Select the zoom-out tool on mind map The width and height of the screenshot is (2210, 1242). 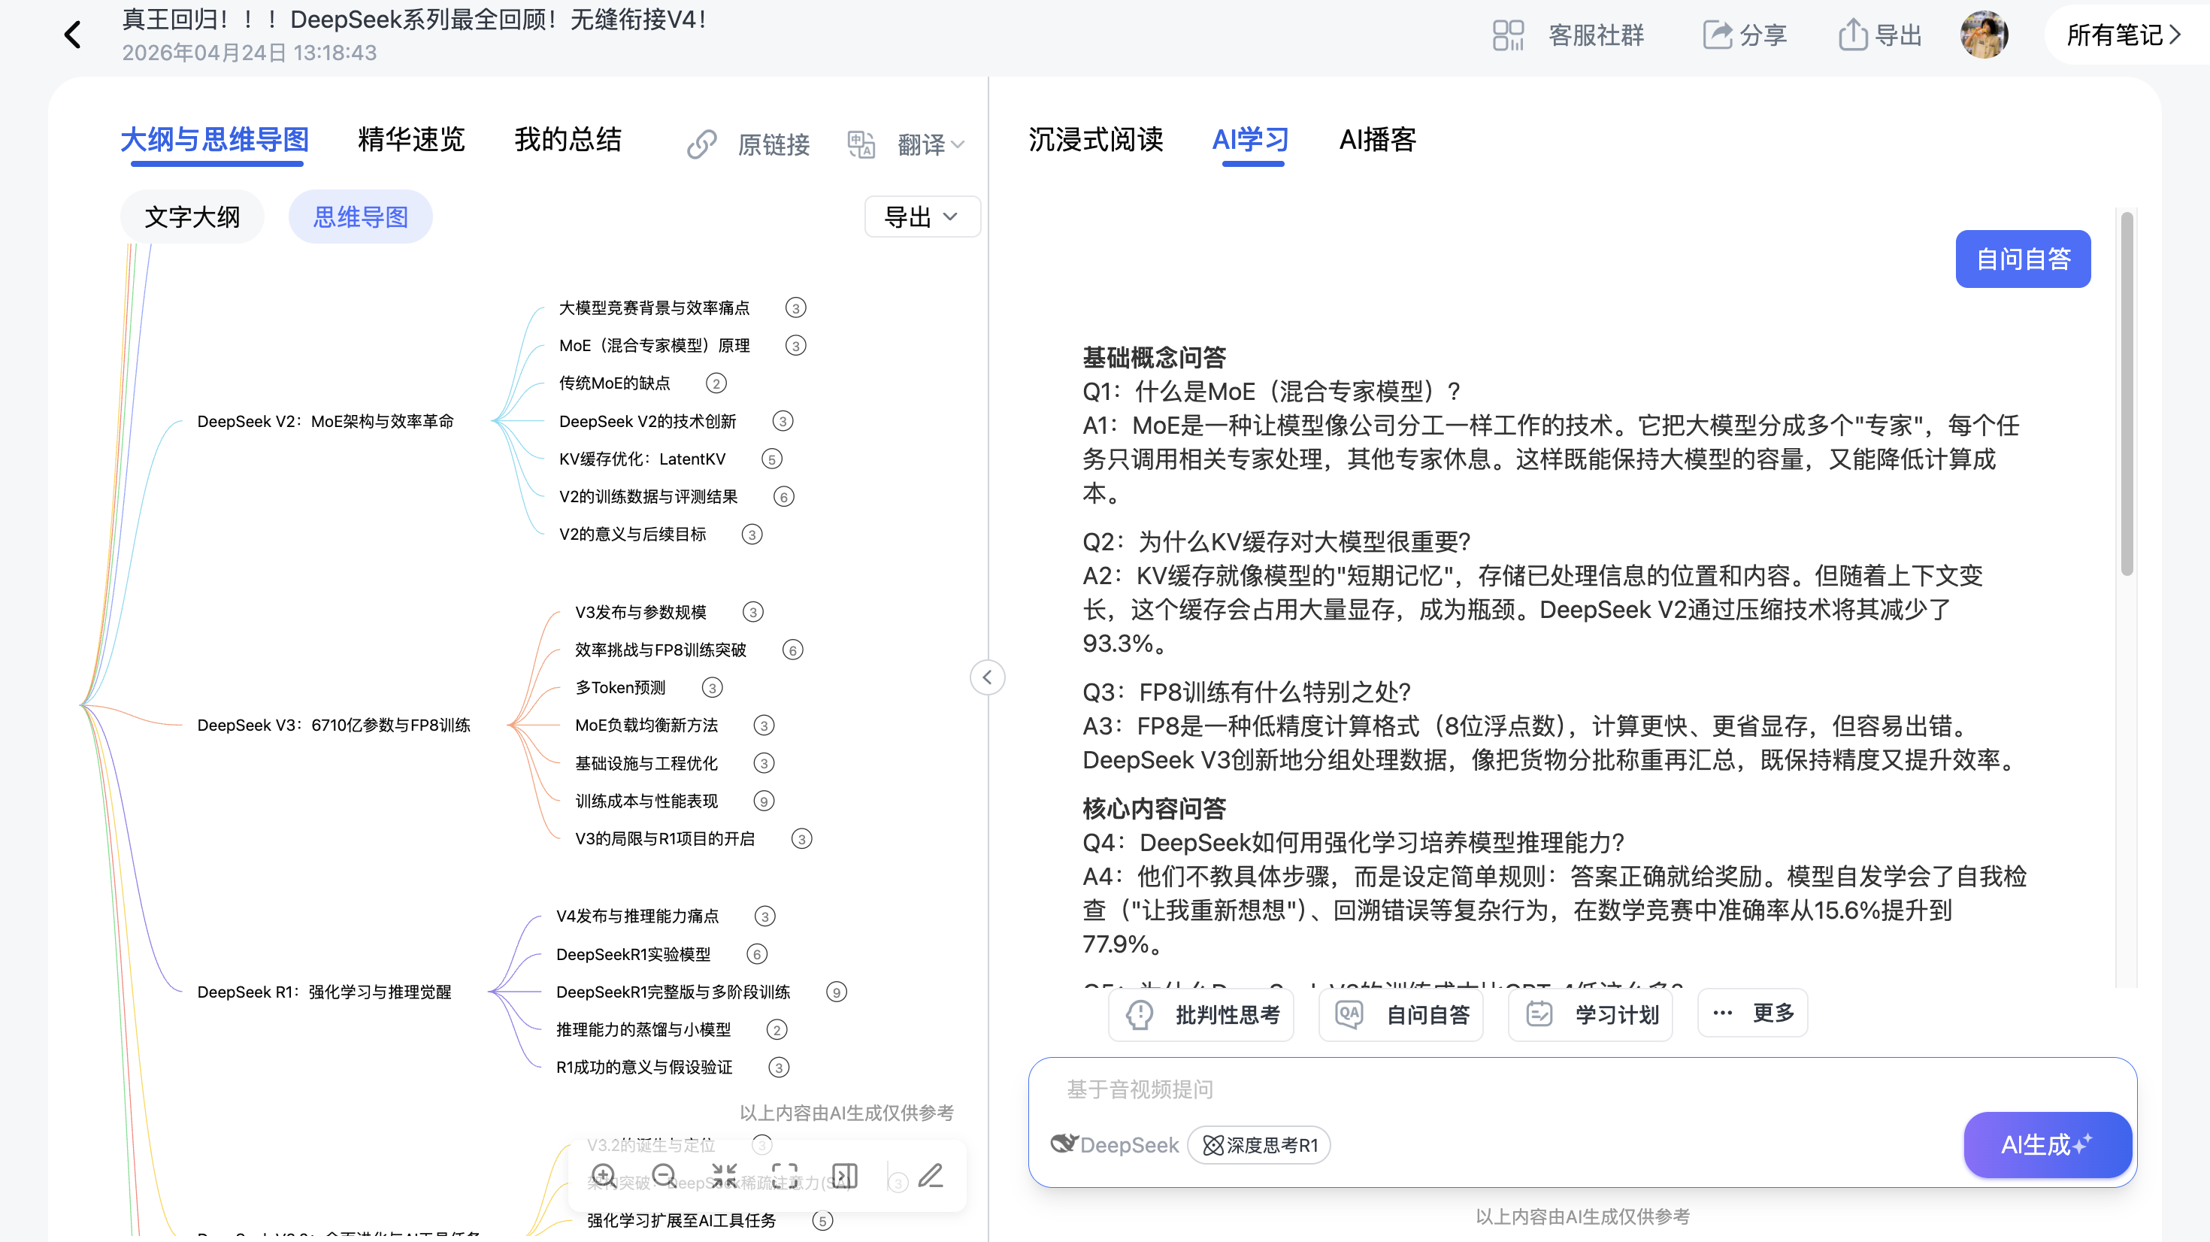coord(664,1175)
